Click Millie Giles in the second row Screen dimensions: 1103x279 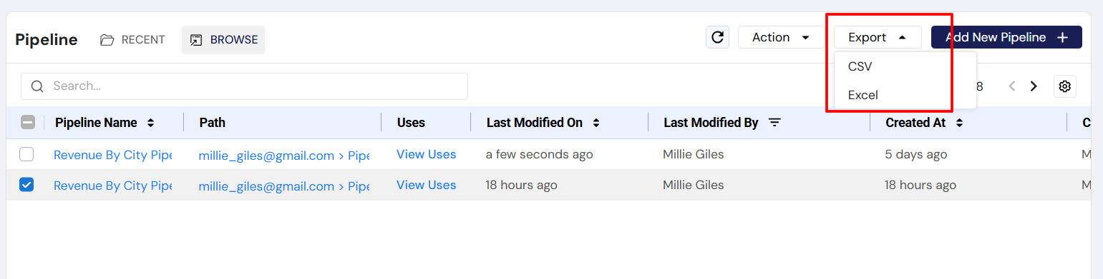point(694,185)
